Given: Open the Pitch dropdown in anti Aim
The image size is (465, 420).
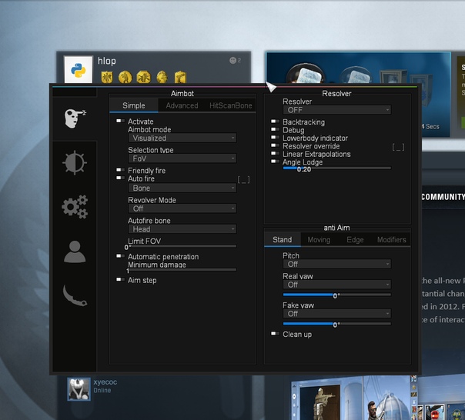Looking at the screenshot, I should tap(336, 264).
